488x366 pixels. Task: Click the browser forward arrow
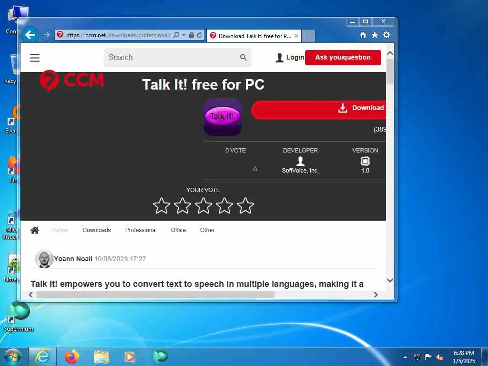pyautogui.click(x=46, y=35)
